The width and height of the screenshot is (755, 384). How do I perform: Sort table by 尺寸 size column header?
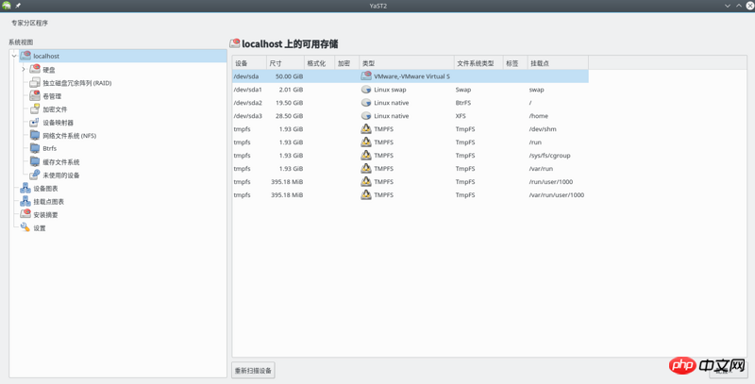284,63
